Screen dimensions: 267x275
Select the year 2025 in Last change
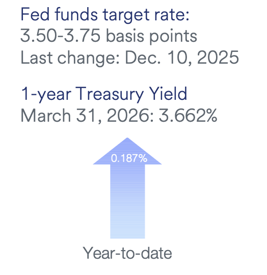point(218,57)
